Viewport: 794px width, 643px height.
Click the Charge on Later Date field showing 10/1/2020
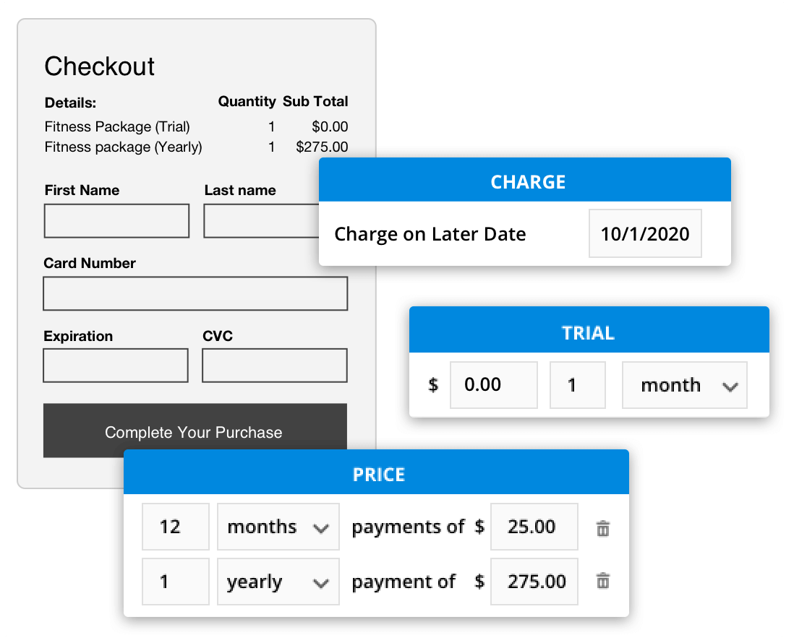[644, 233]
